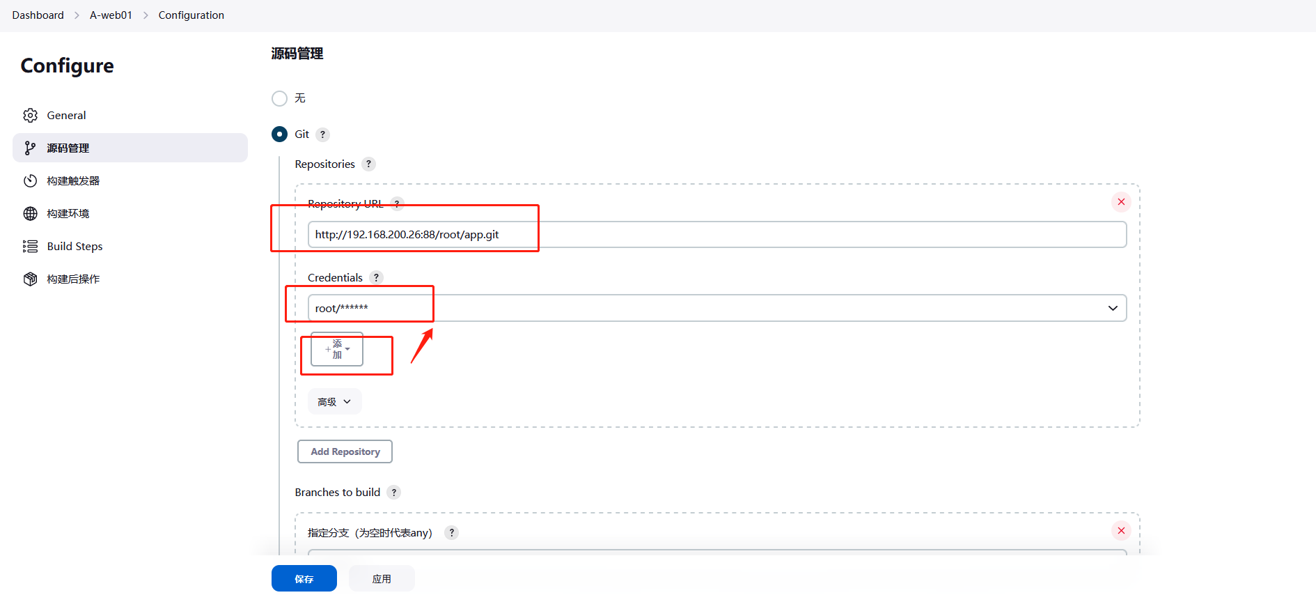Show help for Repositories
The height and width of the screenshot is (595, 1316).
coord(368,164)
